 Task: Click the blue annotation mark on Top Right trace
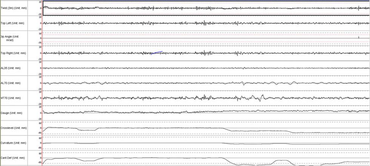(x=157, y=52)
